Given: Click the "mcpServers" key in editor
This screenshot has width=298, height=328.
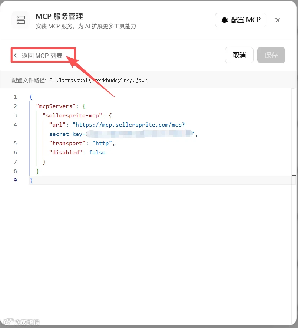Looking at the screenshot, I should 56,106.
